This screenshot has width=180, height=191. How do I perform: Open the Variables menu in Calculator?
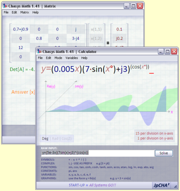(71, 58)
